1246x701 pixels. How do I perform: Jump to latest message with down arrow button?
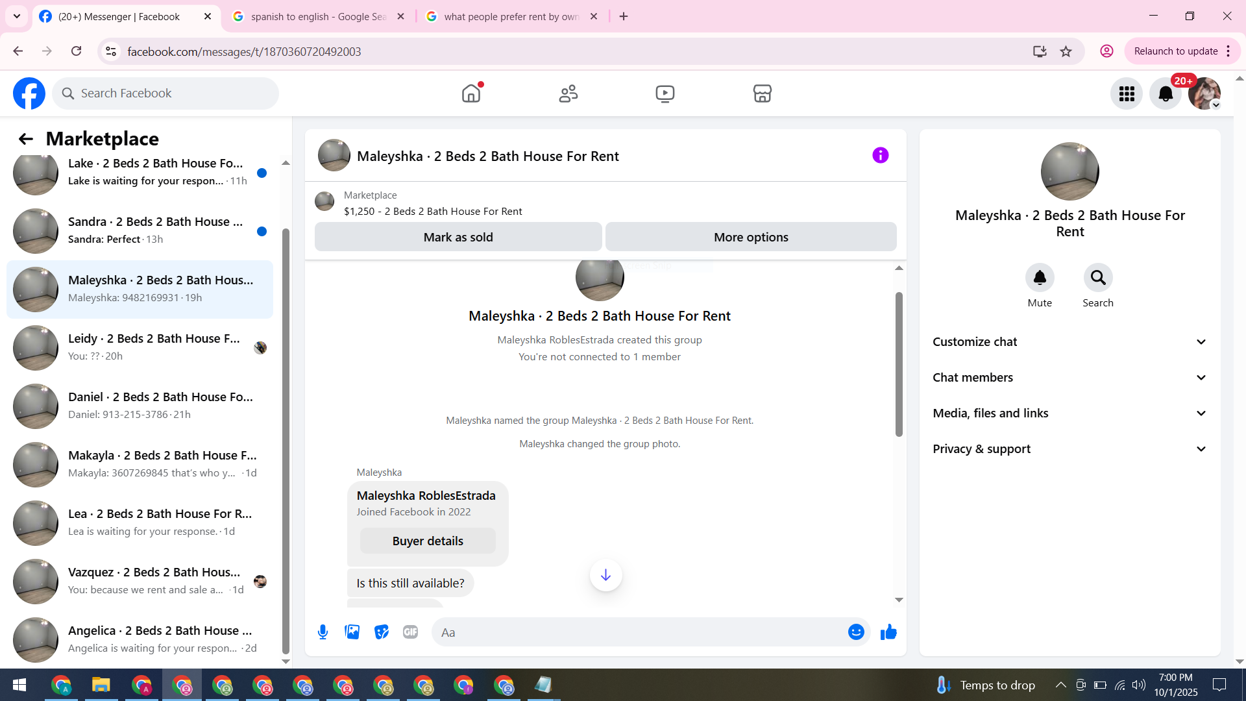(x=605, y=575)
